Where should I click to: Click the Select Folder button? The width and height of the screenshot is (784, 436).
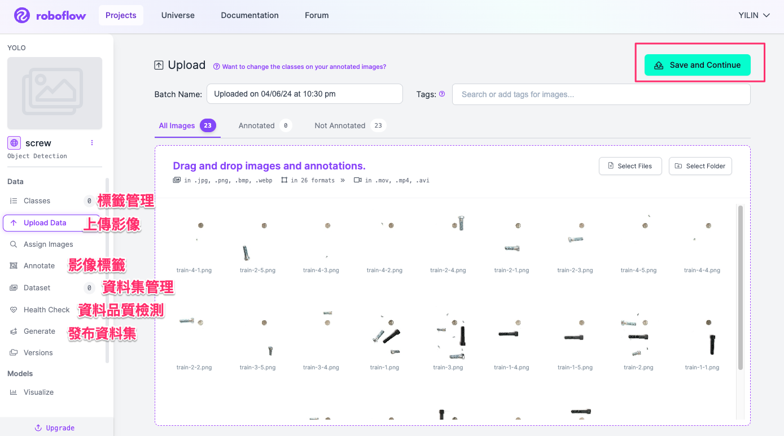pos(700,166)
